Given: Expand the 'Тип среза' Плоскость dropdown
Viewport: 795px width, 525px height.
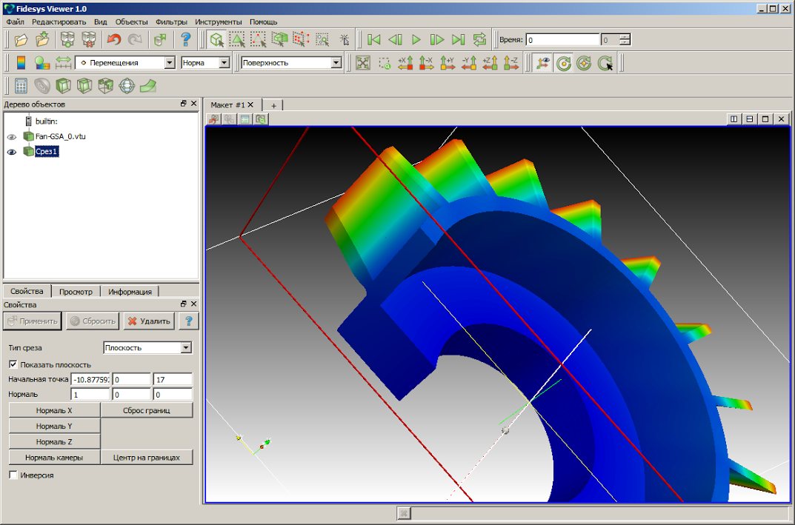Looking at the screenshot, I should (186, 347).
